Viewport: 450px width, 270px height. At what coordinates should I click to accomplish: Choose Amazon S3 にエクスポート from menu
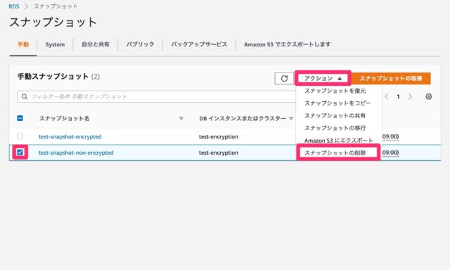pyautogui.click(x=338, y=141)
